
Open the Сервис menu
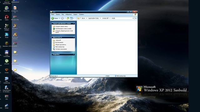(x=75, y=15)
